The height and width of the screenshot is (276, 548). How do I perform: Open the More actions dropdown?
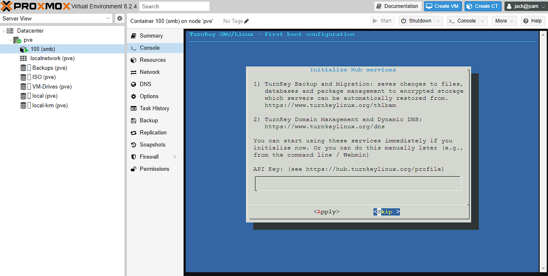[504, 21]
